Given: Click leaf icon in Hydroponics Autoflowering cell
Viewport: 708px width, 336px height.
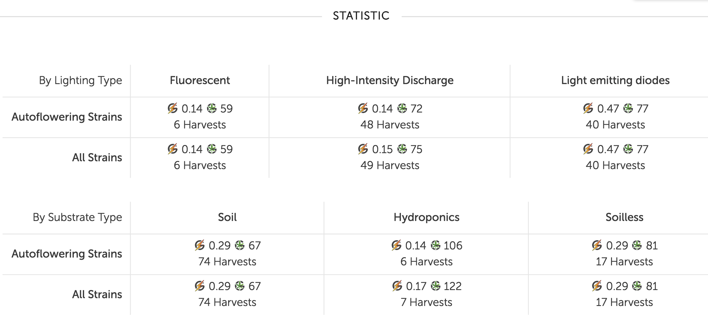Looking at the screenshot, I should [435, 245].
